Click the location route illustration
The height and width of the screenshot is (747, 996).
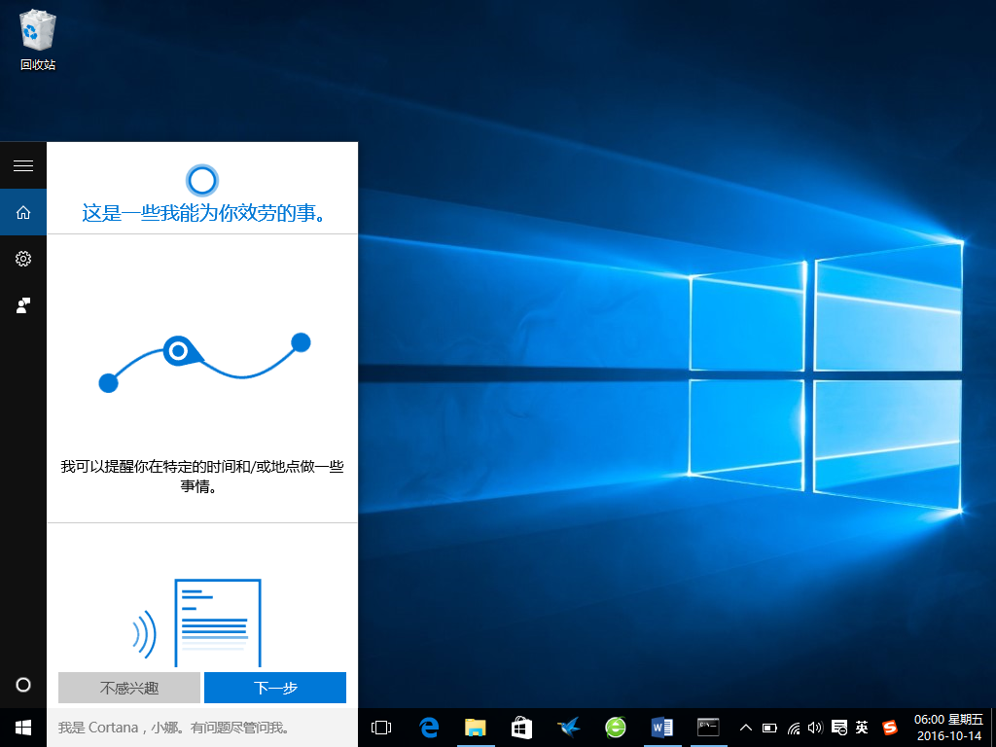tap(204, 363)
